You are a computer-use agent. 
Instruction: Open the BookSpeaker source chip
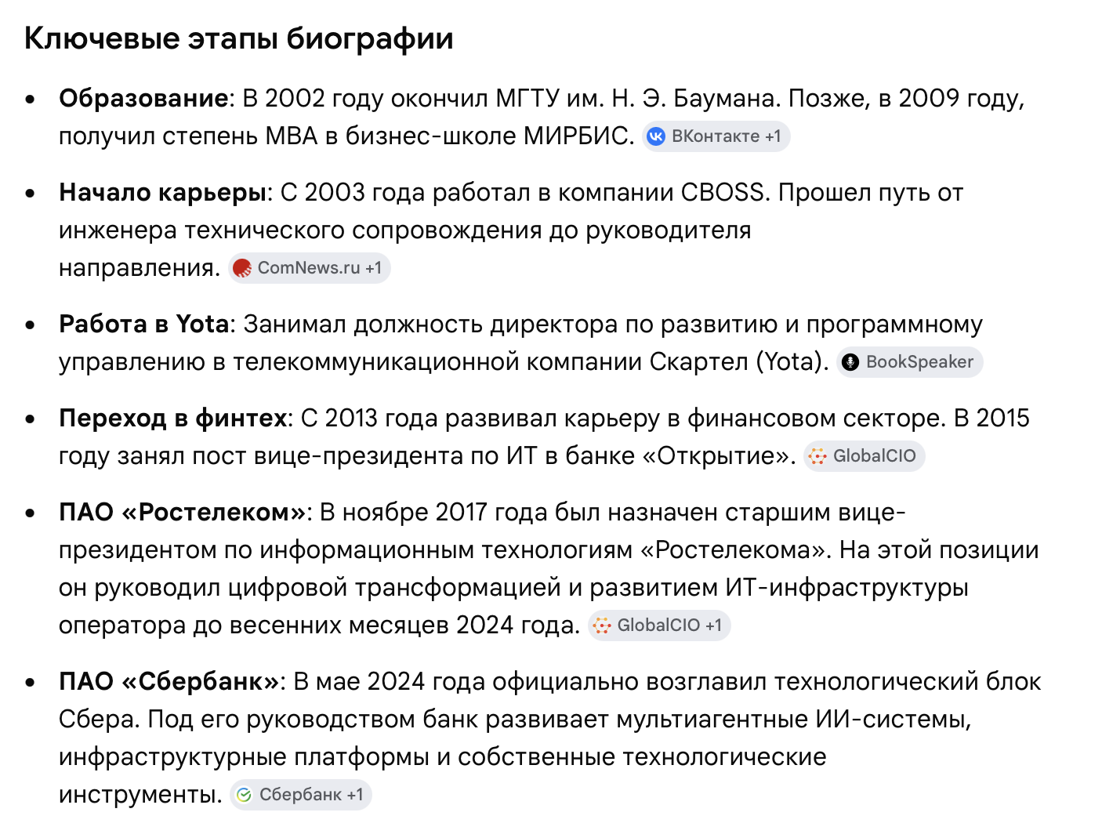[x=909, y=362]
